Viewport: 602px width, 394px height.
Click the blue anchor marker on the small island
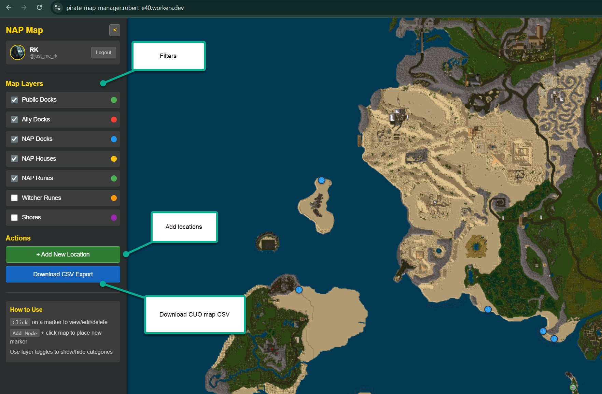point(321,180)
